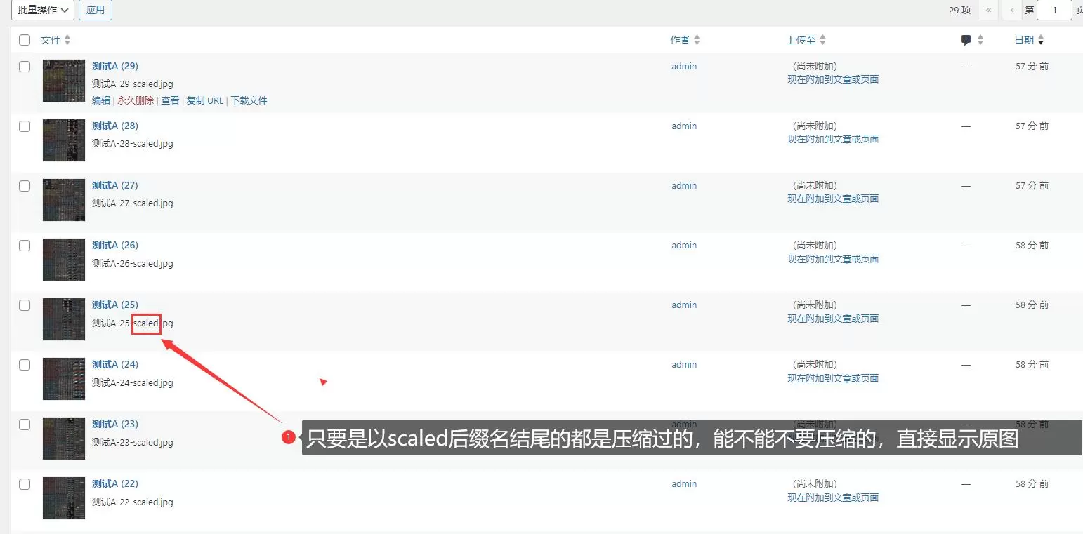Click the first page « pagination button

(989, 10)
